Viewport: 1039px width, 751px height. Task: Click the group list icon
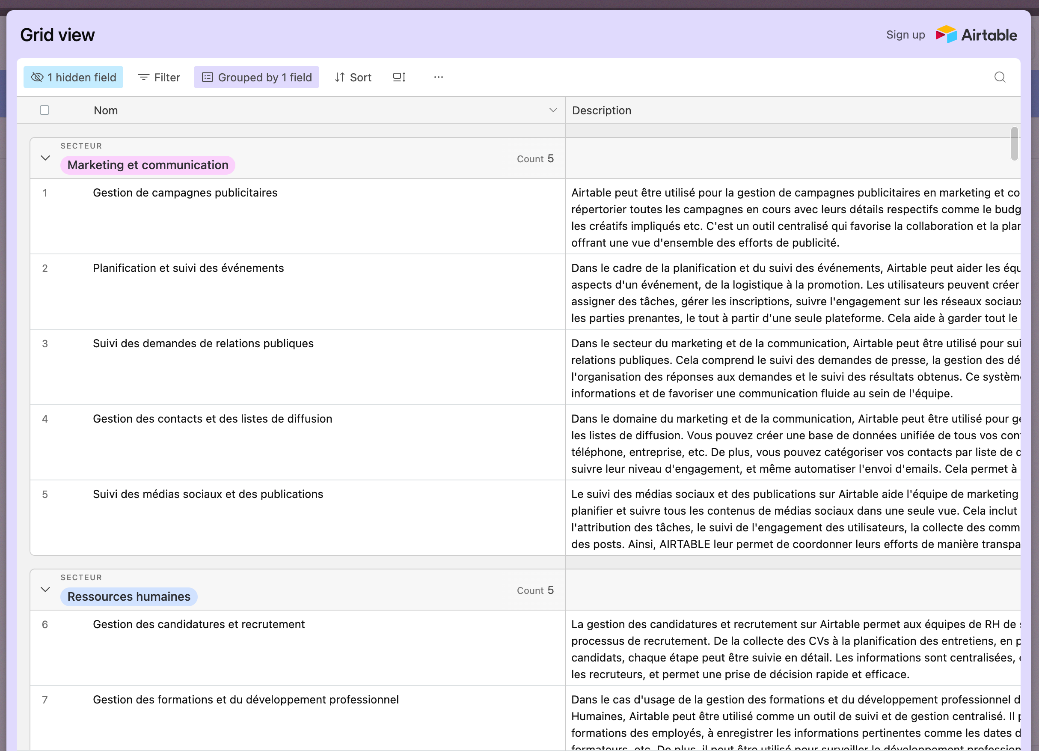coord(208,77)
